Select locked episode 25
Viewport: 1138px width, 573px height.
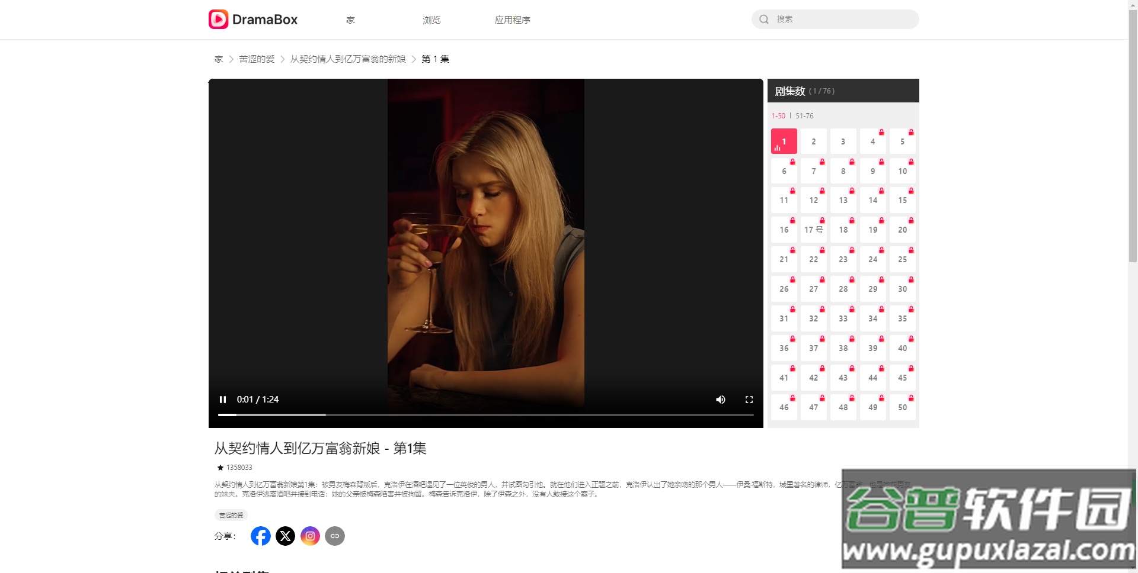tap(902, 259)
